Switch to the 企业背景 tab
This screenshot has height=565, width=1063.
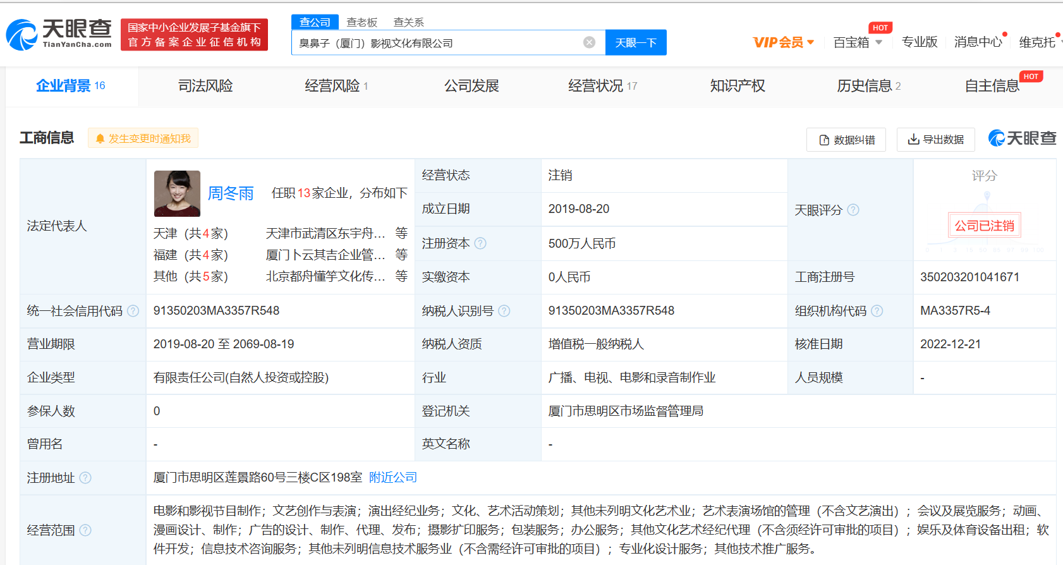coord(71,86)
